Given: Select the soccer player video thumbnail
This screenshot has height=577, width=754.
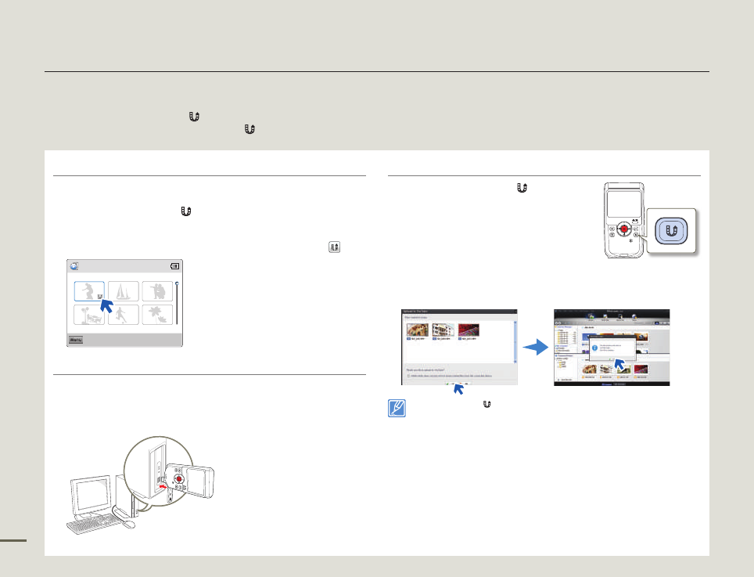Looking at the screenshot, I should click(x=124, y=315).
